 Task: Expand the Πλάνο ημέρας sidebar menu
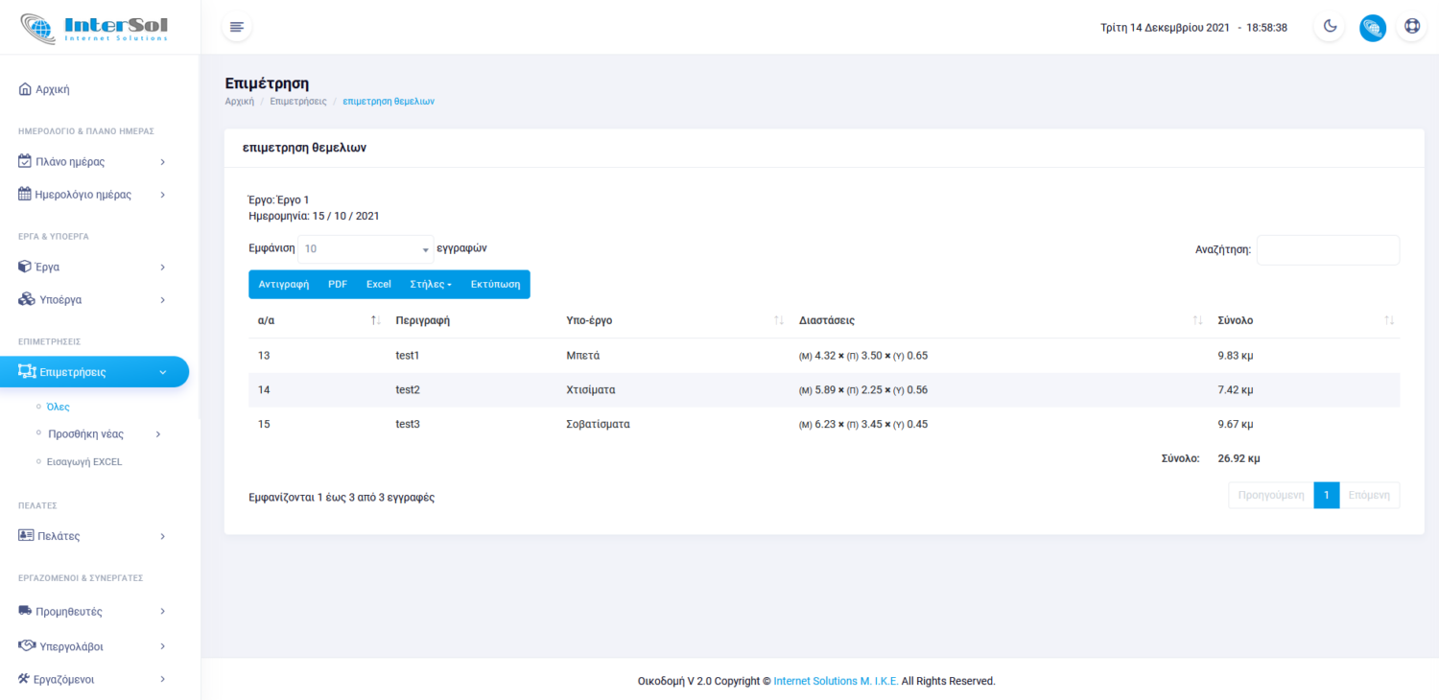93,162
